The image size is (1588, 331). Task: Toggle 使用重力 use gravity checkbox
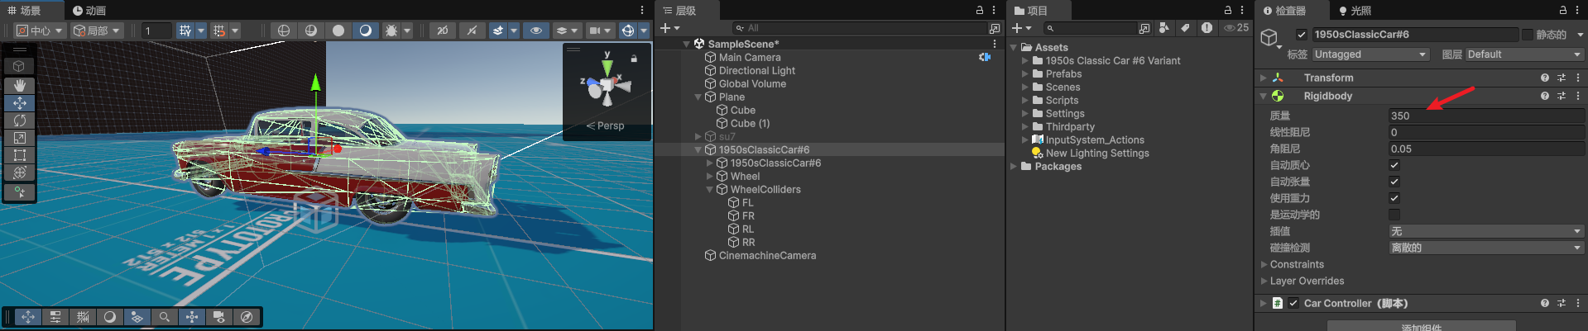tap(1394, 198)
